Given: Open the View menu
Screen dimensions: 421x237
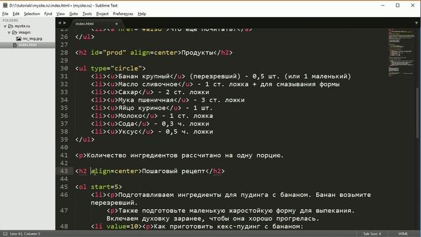Looking at the screenshot, I should 61,14.
